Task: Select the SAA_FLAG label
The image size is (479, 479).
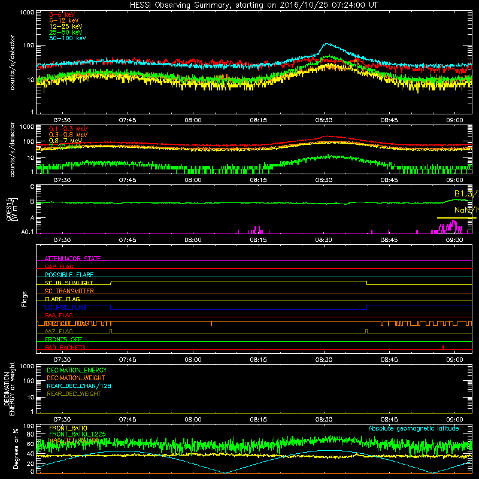Action: 59,315
